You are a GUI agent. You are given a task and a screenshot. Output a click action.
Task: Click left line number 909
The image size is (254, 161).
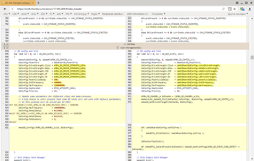point(7,65)
